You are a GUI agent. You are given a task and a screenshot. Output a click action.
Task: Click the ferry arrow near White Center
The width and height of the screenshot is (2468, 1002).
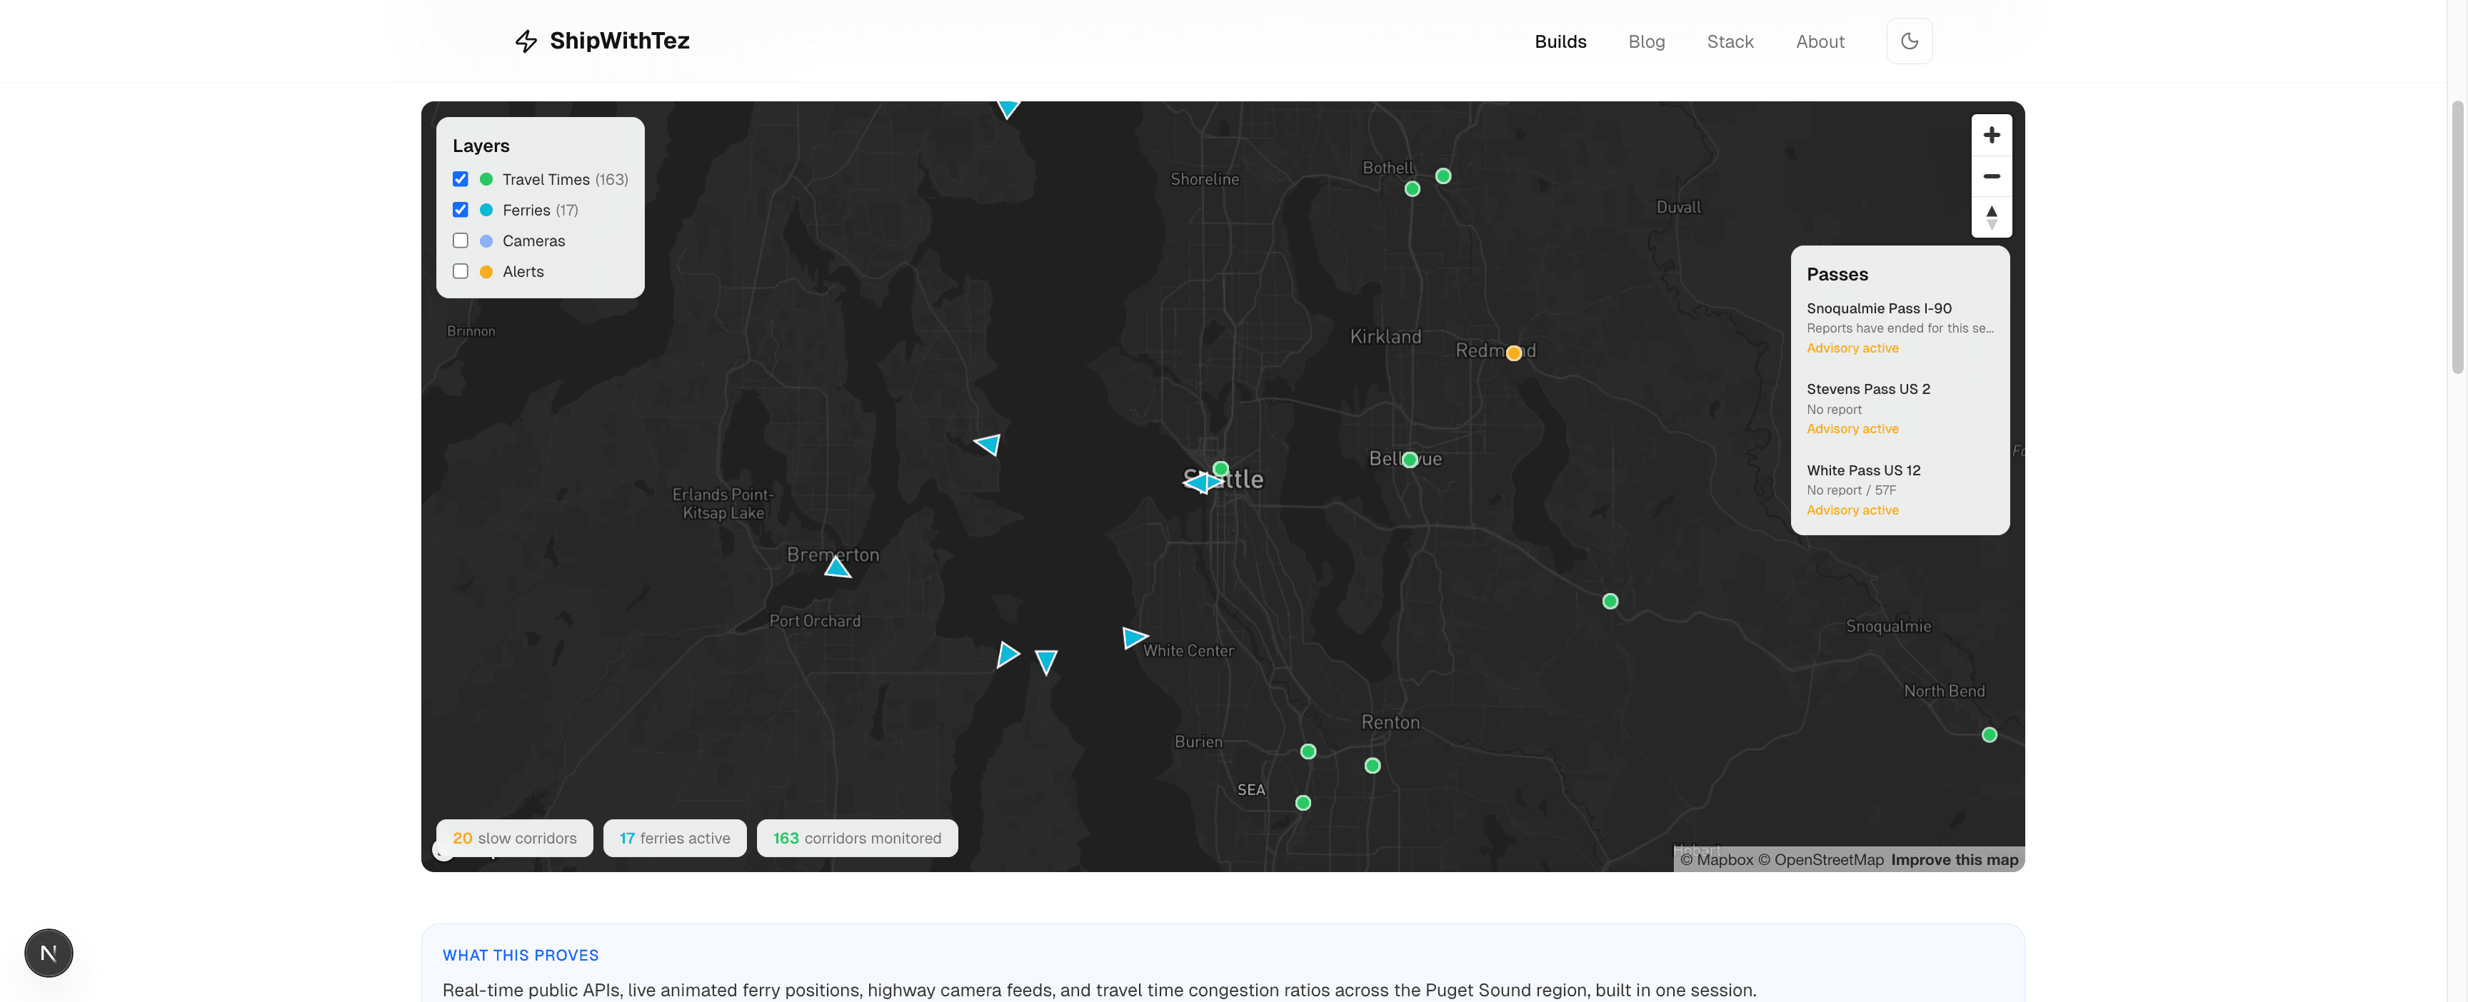[1134, 638]
